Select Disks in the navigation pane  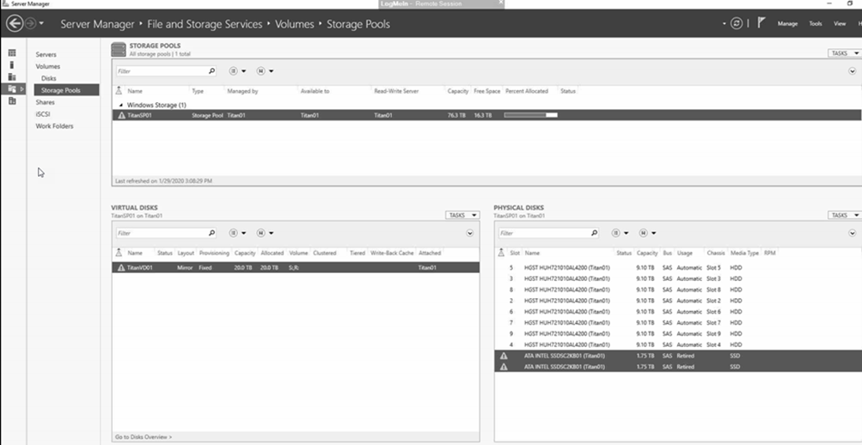click(48, 78)
